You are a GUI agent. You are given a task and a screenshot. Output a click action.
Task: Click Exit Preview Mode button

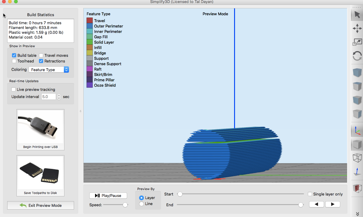40,205
